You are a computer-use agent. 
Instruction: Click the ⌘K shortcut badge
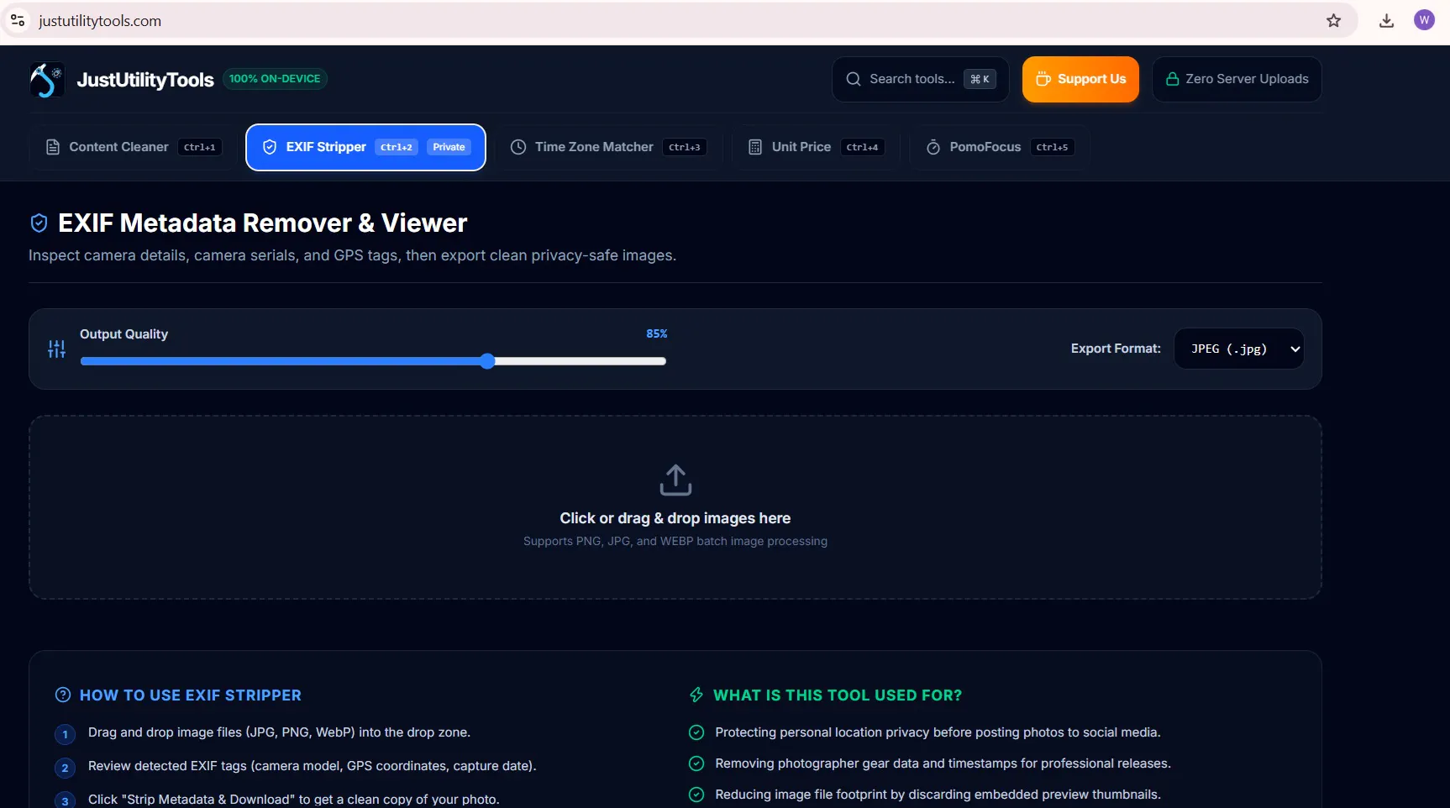click(980, 79)
